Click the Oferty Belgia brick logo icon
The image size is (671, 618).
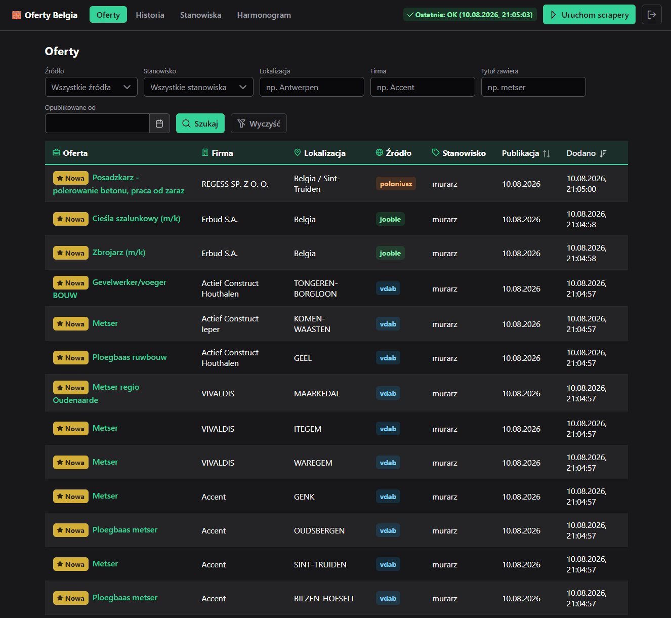tap(17, 15)
